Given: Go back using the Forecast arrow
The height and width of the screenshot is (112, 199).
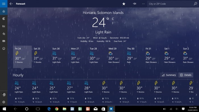Looking at the screenshot, I should [x=11, y=4].
